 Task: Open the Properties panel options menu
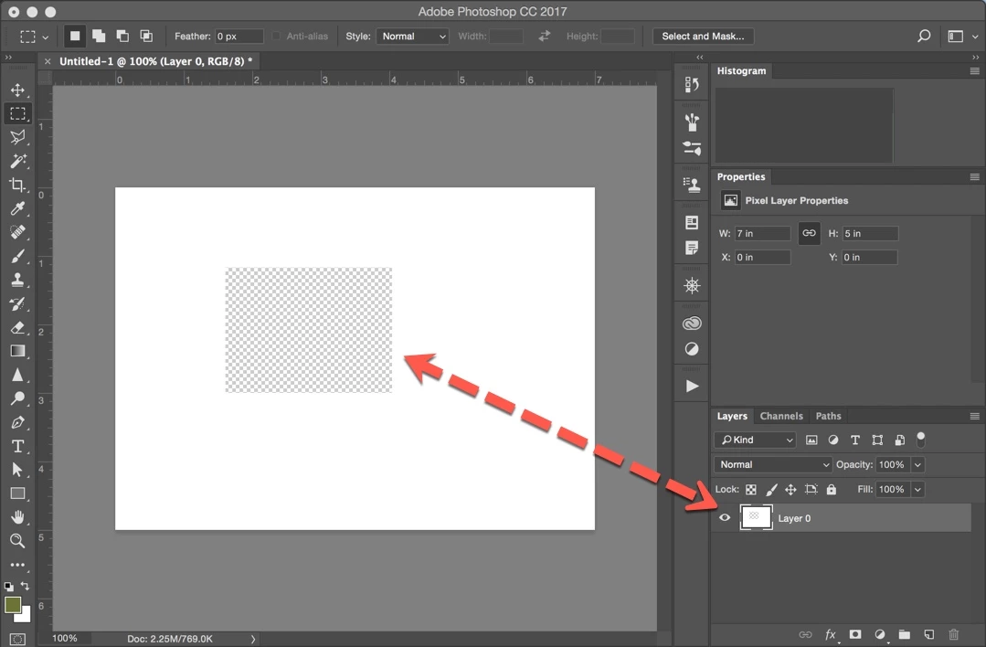pyautogui.click(x=974, y=176)
